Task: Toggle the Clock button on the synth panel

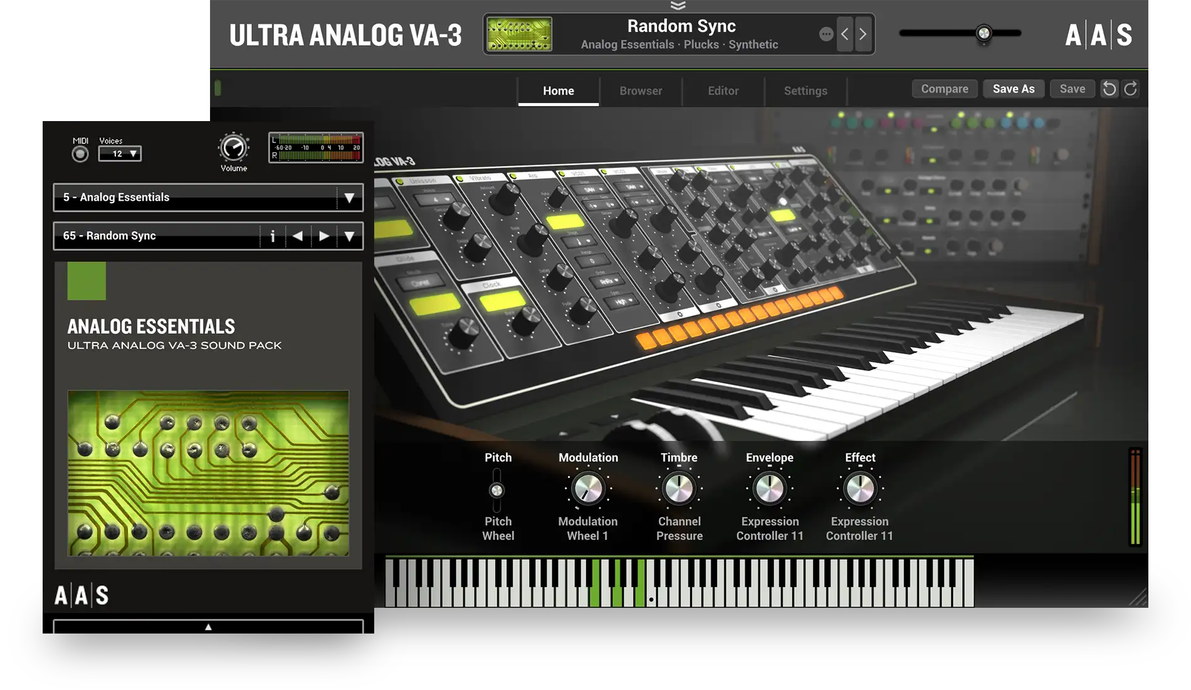Action: coord(501,300)
